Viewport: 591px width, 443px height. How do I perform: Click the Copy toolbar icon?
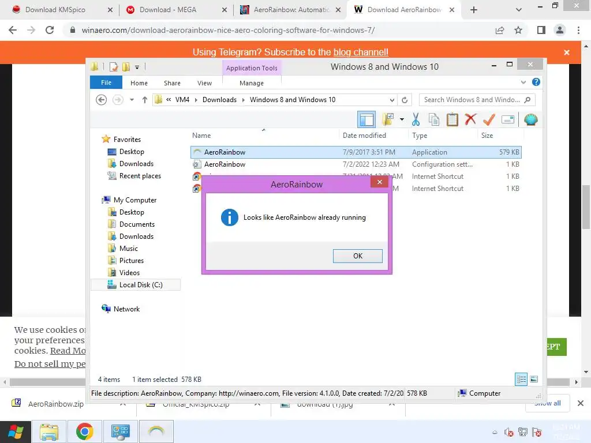point(434,119)
